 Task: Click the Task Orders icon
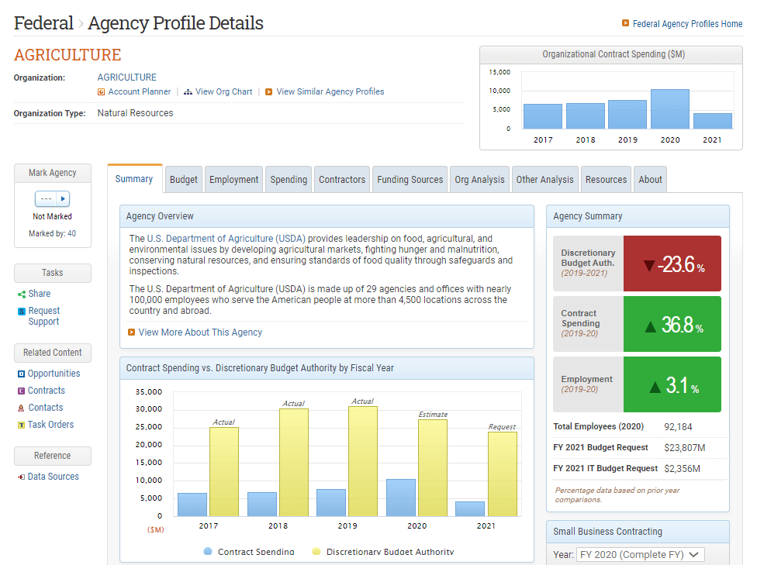click(21, 425)
